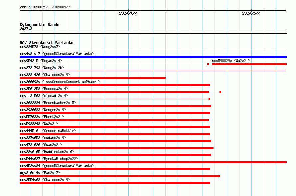Viewport: 296px width, 196px height.
Task: Open variant nsv4445161 (GenomeinaBottle)
Action: [x=48, y=131]
